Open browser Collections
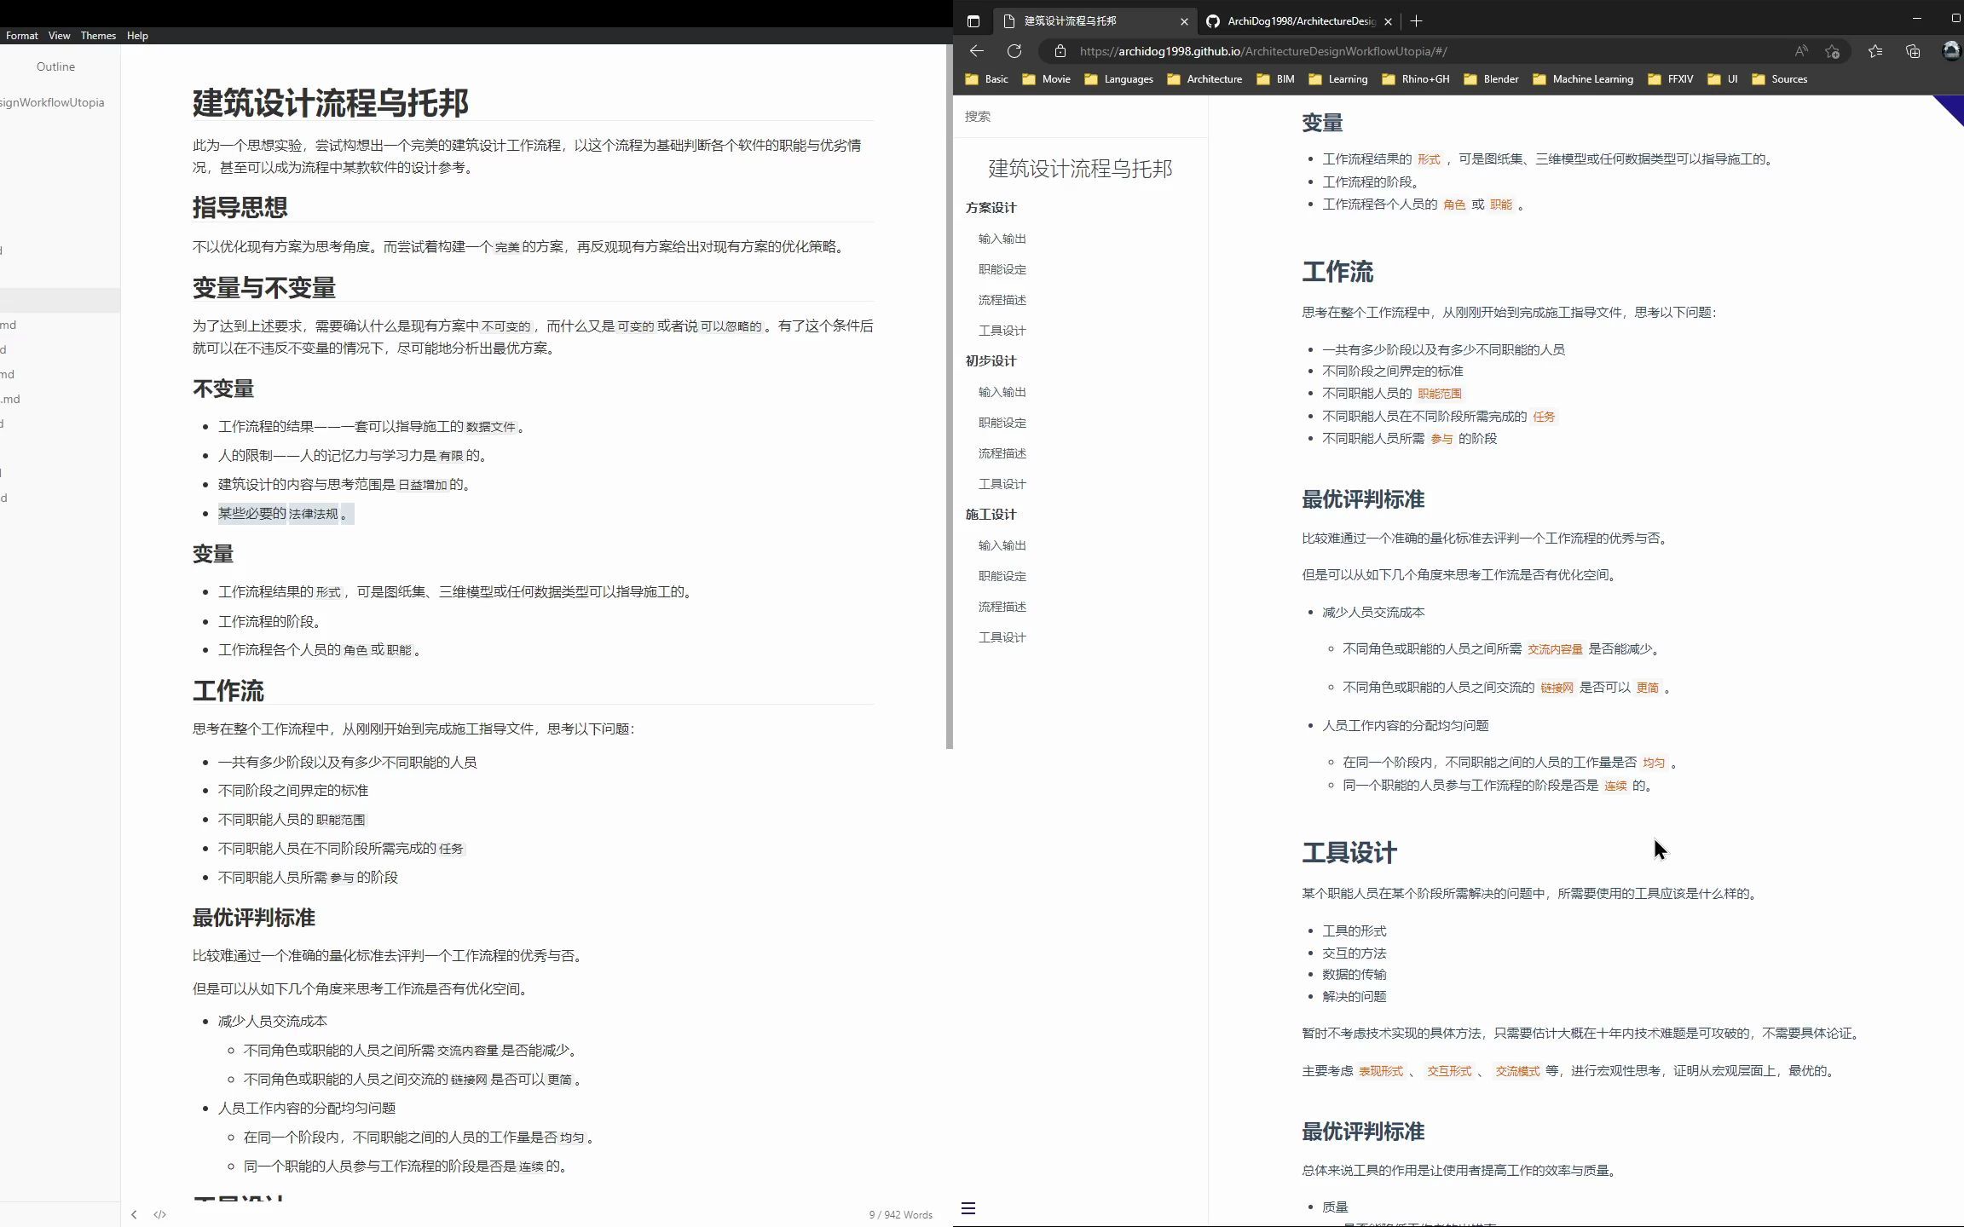This screenshot has height=1227, width=1964. coord(1913,51)
